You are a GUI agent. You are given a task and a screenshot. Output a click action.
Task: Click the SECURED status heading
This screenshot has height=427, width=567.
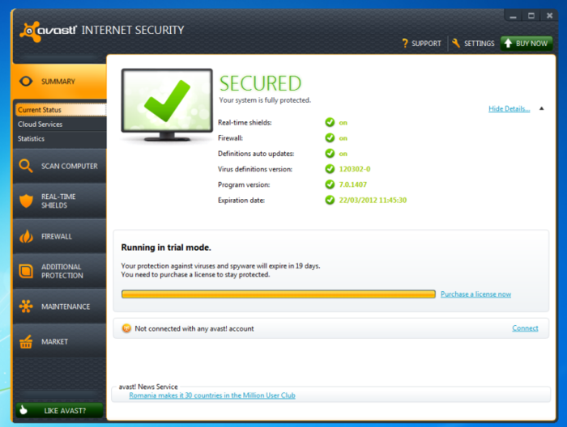point(260,83)
